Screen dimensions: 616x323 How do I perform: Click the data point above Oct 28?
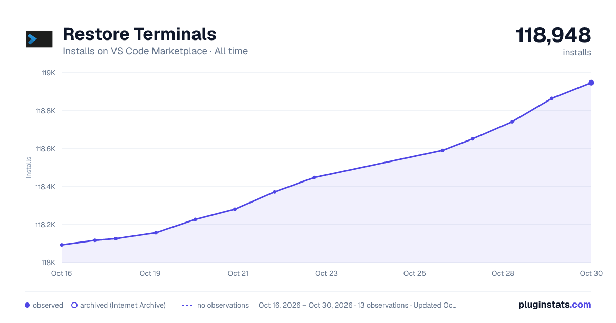click(x=512, y=122)
